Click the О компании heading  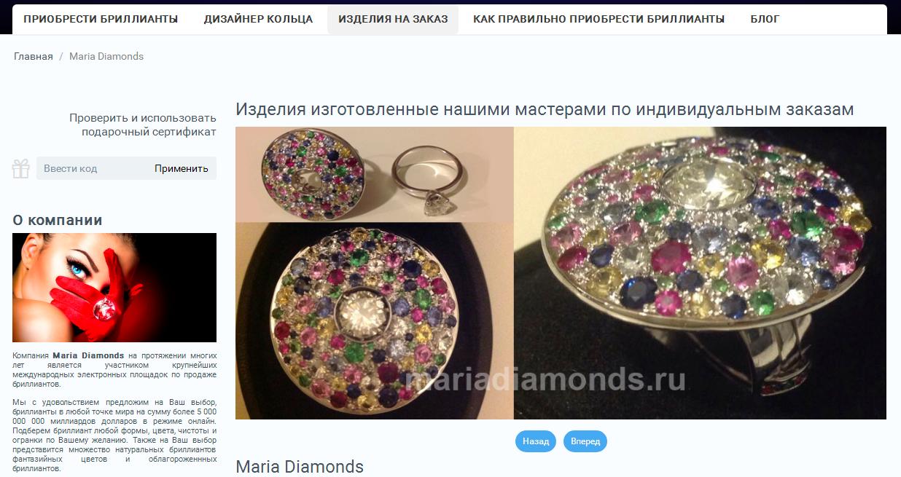click(58, 220)
